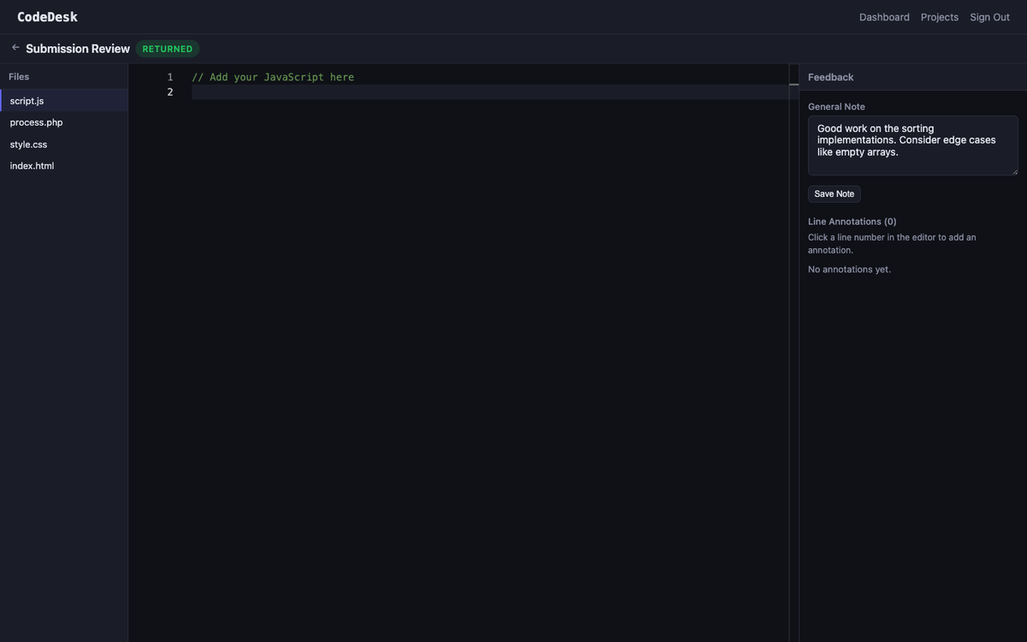The width and height of the screenshot is (1027, 642).
Task: Click line number 2 in the gutter
Action: pos(169,92)
